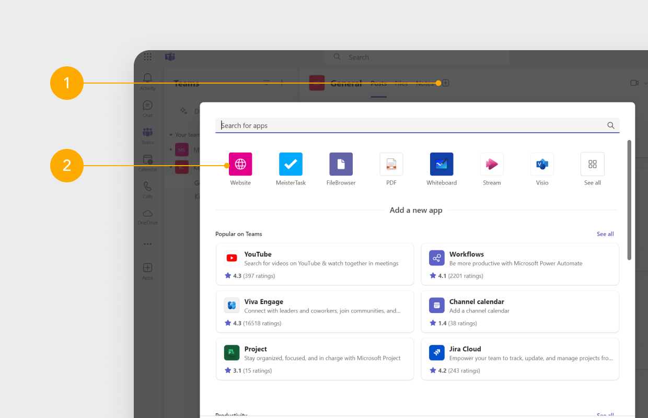Open the MeisterTask app
Screen dimensions: 648x418
pyautogui.click(x=291, y=164)
